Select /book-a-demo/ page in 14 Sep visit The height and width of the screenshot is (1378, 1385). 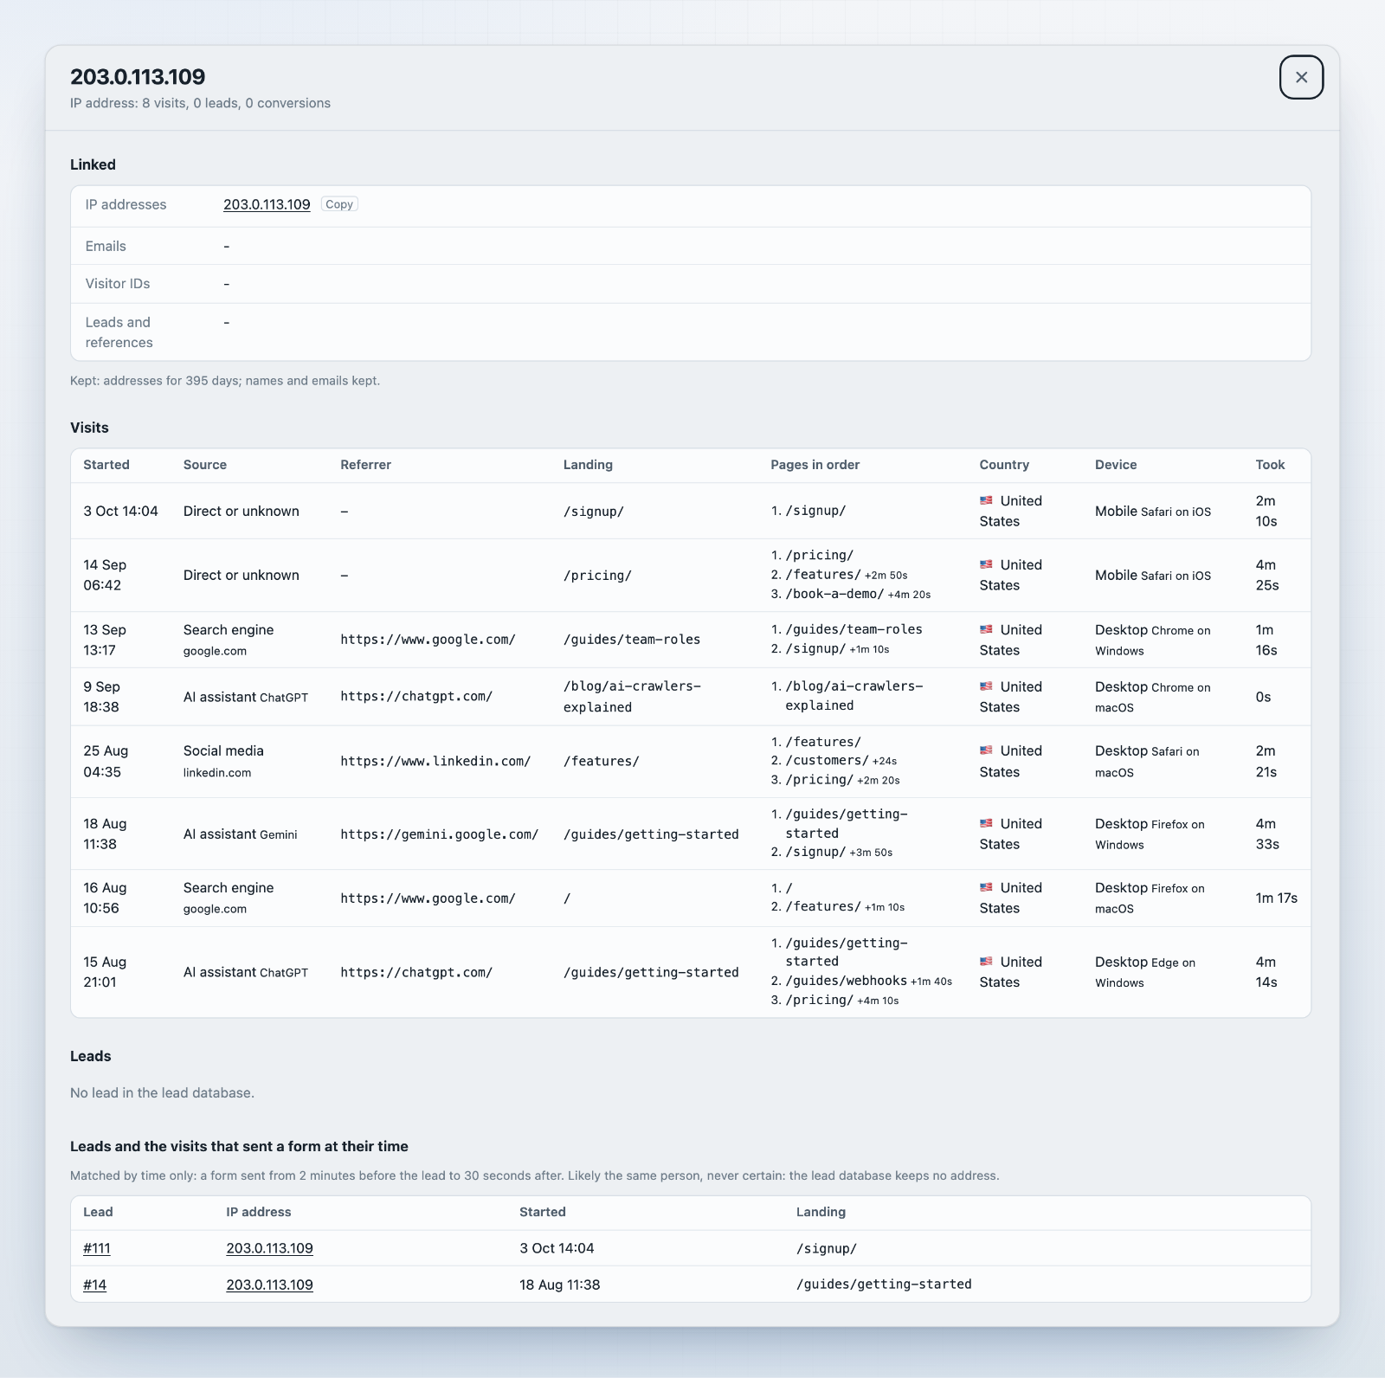click(834, 594)
